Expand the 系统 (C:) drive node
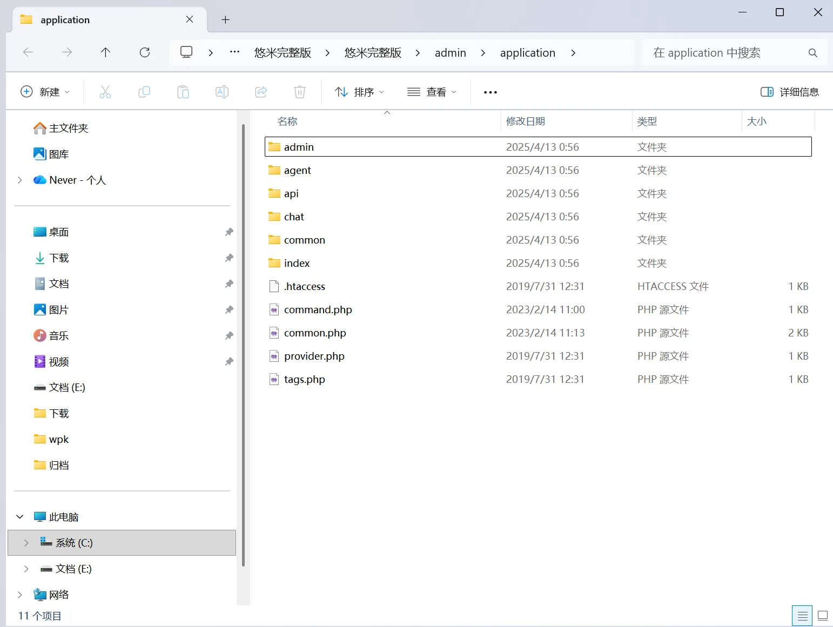 [x=26, y=543]
